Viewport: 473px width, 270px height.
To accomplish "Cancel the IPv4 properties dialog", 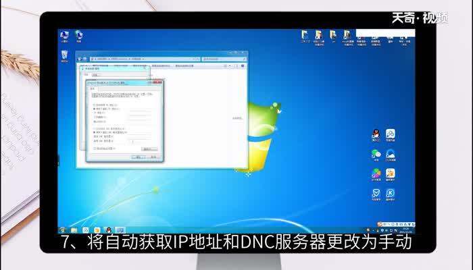I will tap(154, 157).
